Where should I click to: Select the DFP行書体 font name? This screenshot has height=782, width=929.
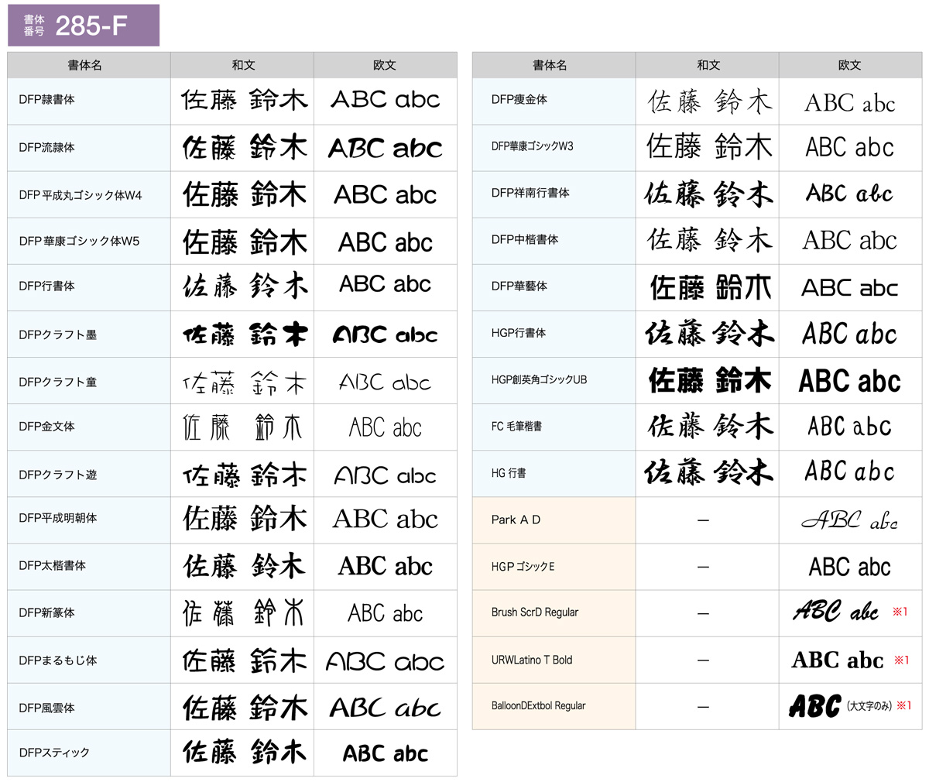coord(47,286)
